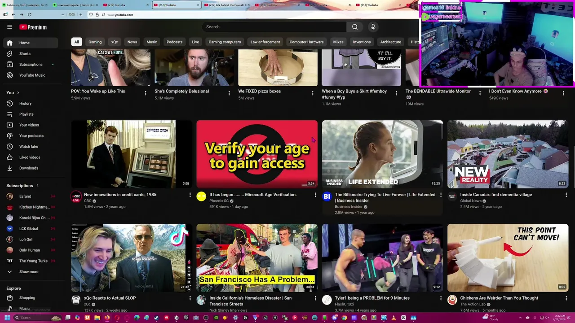Screen dimensions: 575x323
Task: Open the Esfand subscription channel
Action: (x=30, y=196)
